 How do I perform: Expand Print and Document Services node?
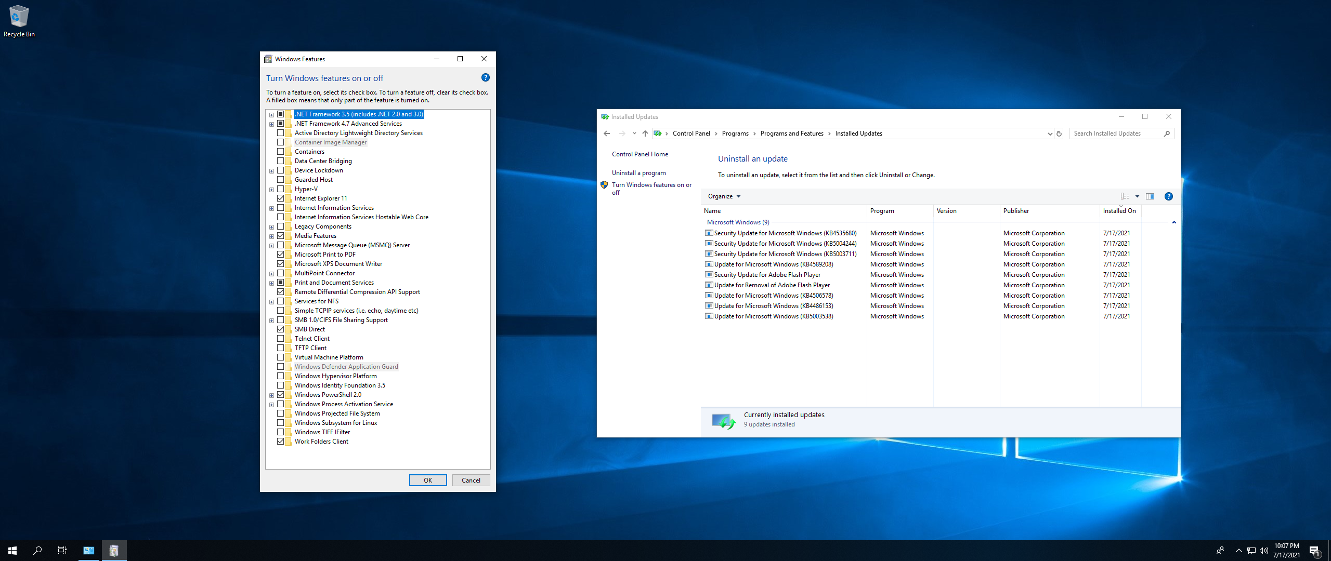(x=271, y=283)
